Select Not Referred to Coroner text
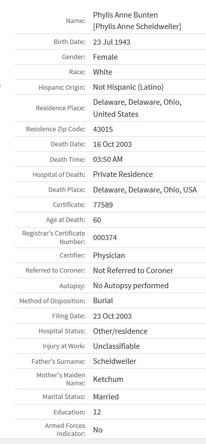This screenshot has height=444, width=206. coord(133,271)
